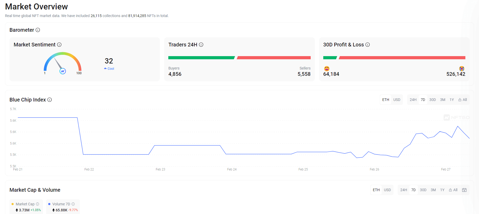The width and height of the screenshot is (479, 214).
Task: Click the Ethereum symbol beside 65.88K
Action: tap(53, 210)
